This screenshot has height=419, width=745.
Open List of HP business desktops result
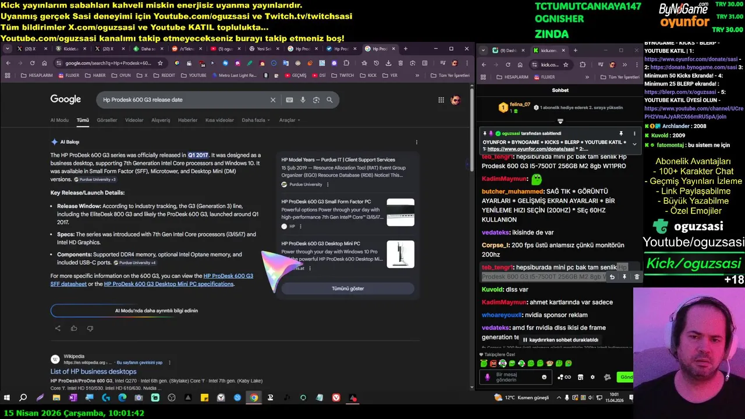93,371
